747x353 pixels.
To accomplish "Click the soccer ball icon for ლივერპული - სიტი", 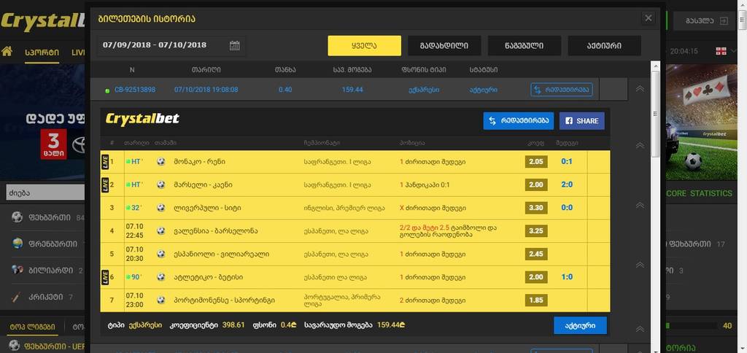I will click(x=161, y=208).
